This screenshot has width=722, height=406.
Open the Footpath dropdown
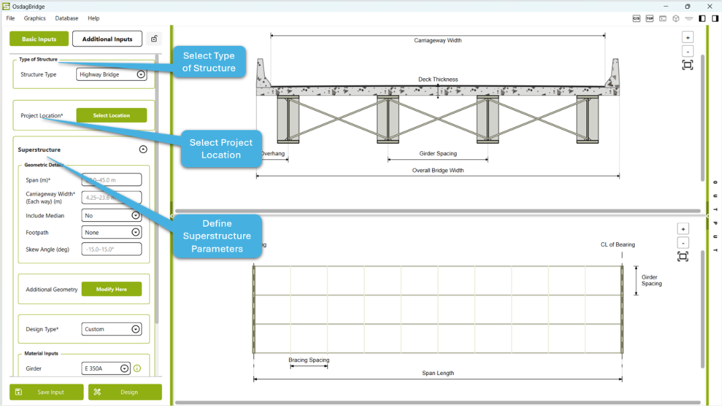(x=111, y=232)
